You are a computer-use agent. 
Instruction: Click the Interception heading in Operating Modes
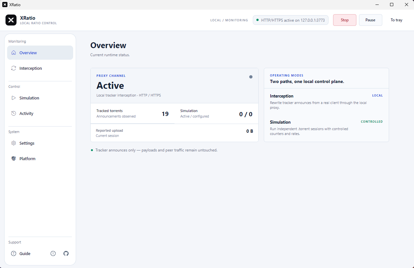click(x=282, y=96)
